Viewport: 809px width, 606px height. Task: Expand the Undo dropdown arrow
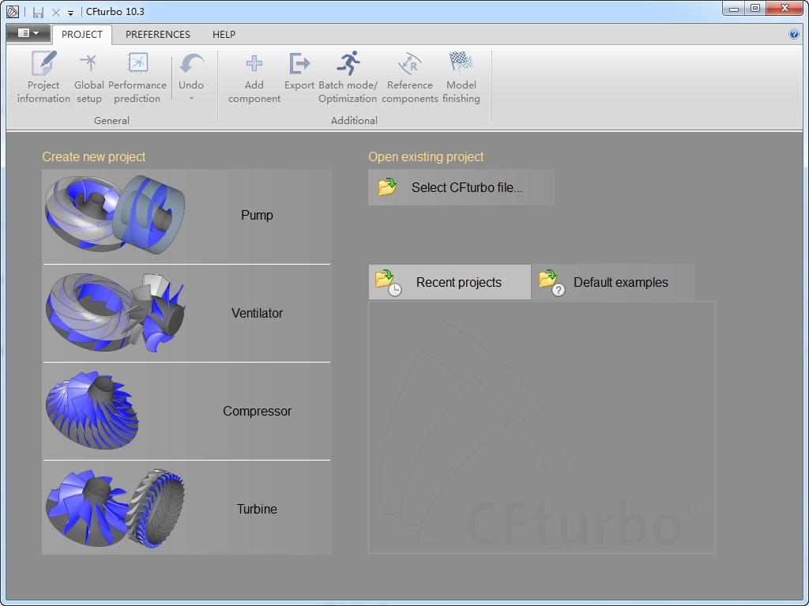(x=191, y=100)
